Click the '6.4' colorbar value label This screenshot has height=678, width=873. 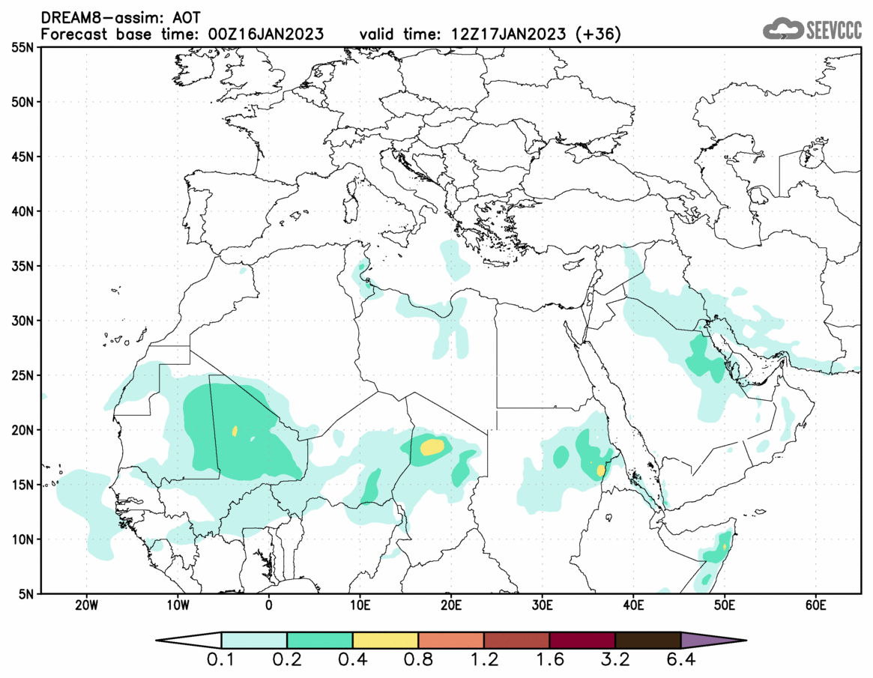(x=681, y=660)
